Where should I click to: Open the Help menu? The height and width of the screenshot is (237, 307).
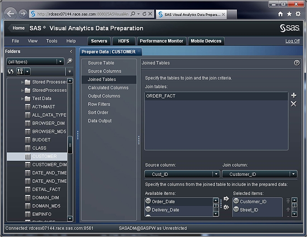[71, 41]
